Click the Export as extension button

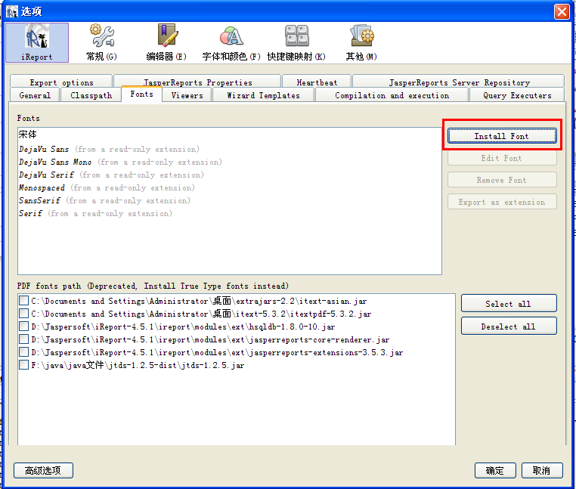pos(502,202)
